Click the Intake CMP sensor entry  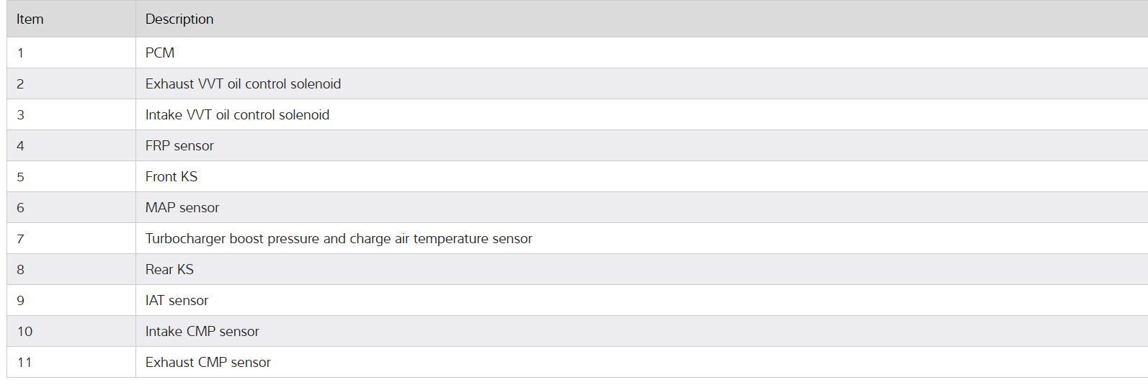click(x=203, y=332)
